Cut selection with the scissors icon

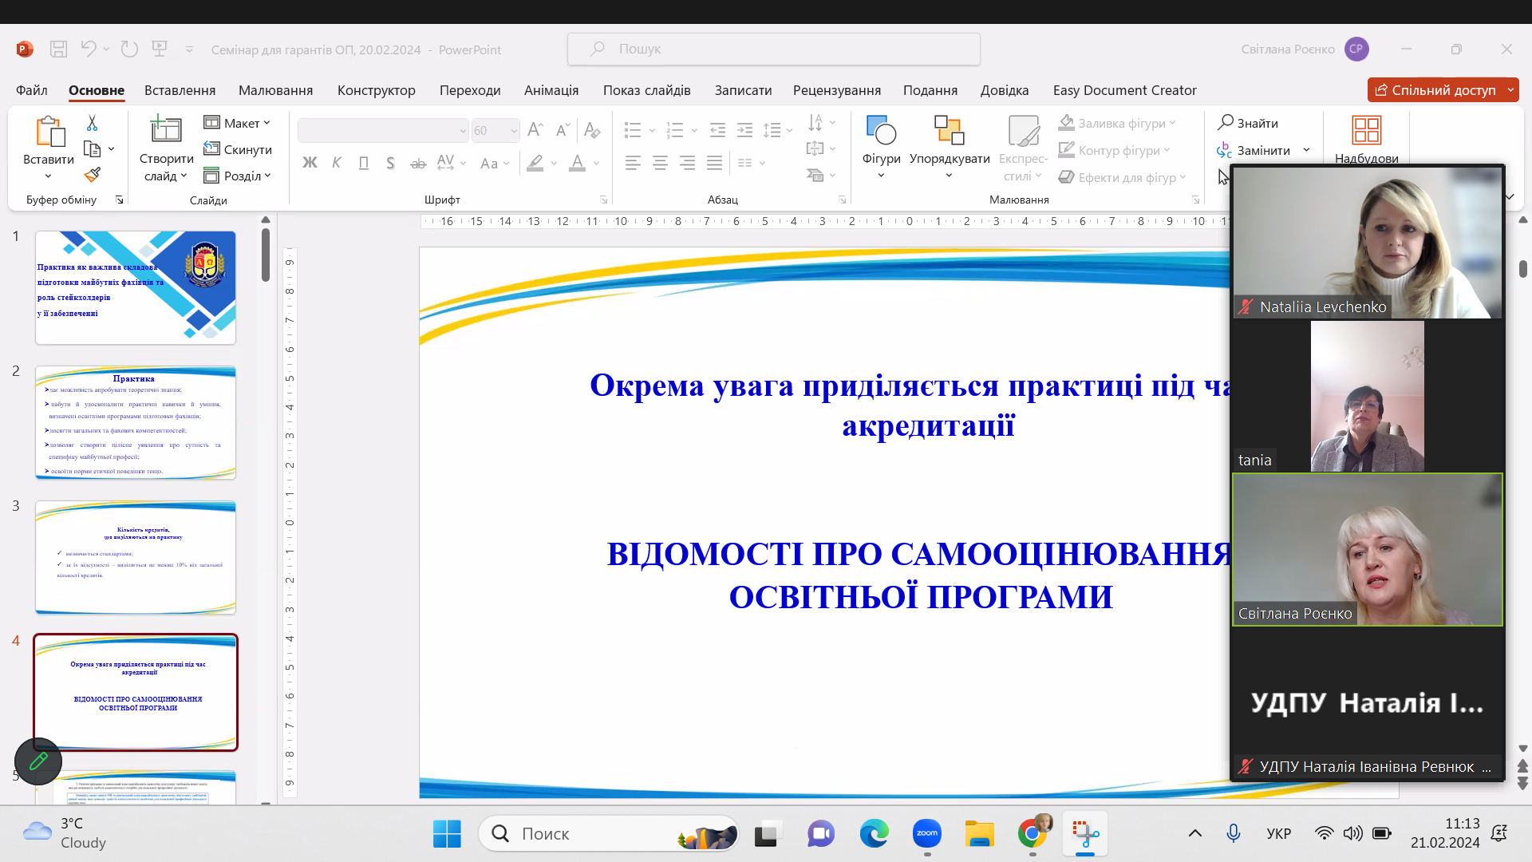pos(92,123)
